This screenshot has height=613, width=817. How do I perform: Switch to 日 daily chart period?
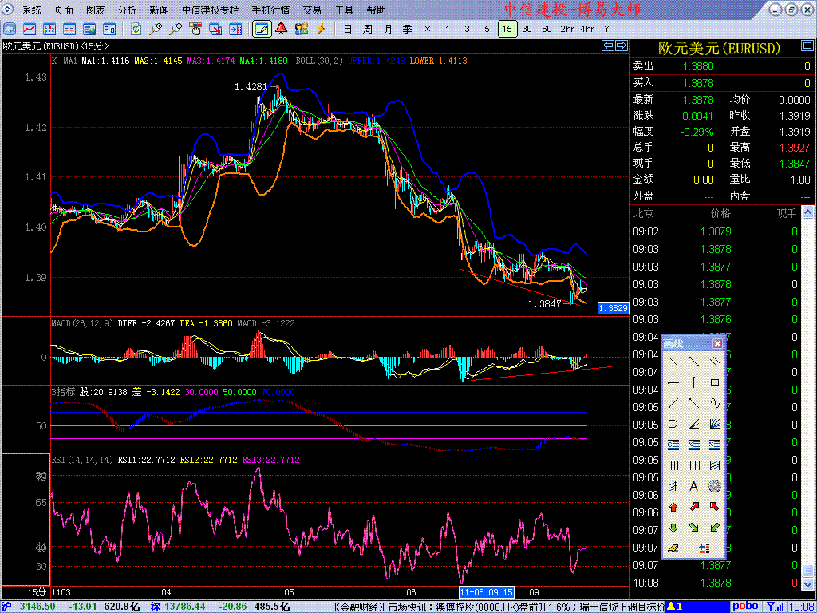tap(347, 29)
